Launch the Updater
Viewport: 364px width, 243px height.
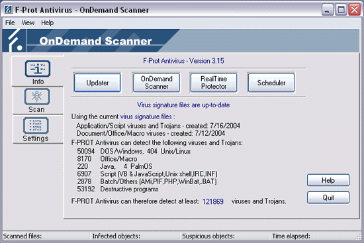(97, 83)
